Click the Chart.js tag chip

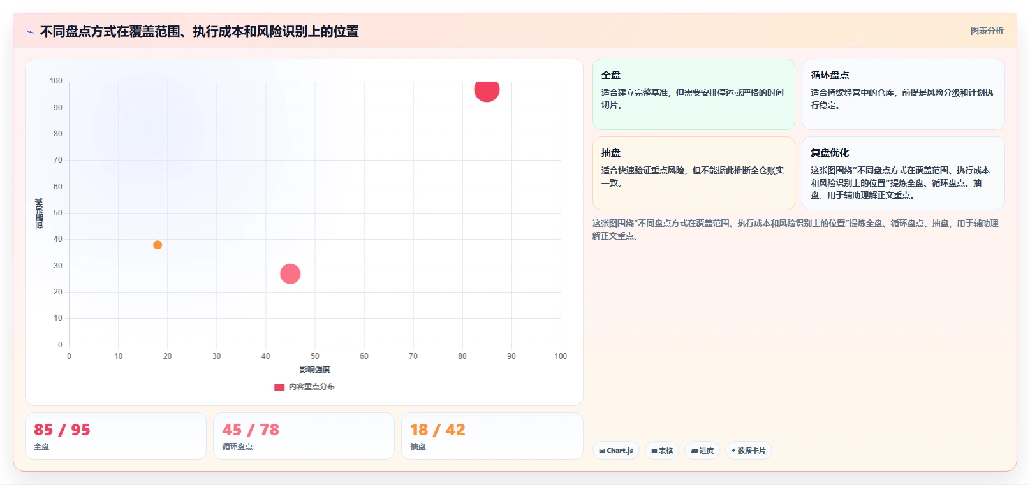[616, 451]
